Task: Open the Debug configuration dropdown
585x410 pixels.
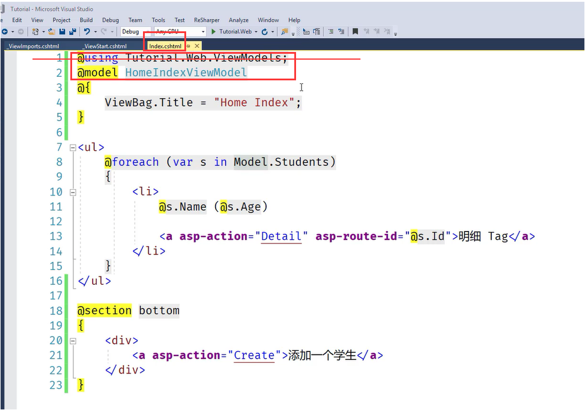Action: (135, 32)
